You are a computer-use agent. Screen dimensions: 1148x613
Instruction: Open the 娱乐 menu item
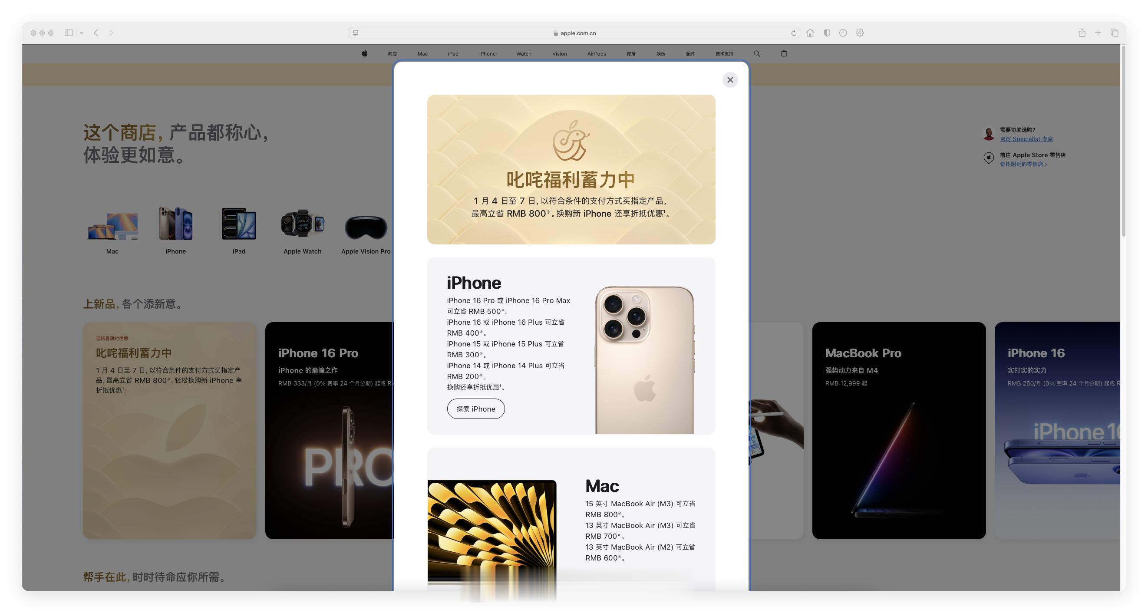(x=660, y=53)
